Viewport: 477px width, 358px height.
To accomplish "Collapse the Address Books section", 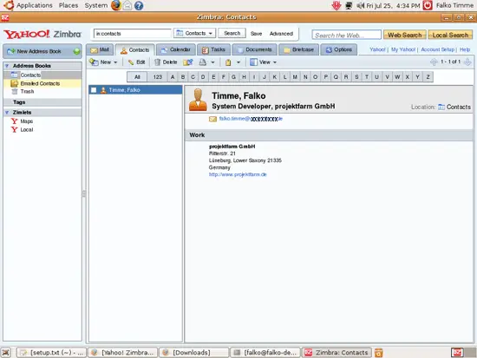I will pos(7,66).
